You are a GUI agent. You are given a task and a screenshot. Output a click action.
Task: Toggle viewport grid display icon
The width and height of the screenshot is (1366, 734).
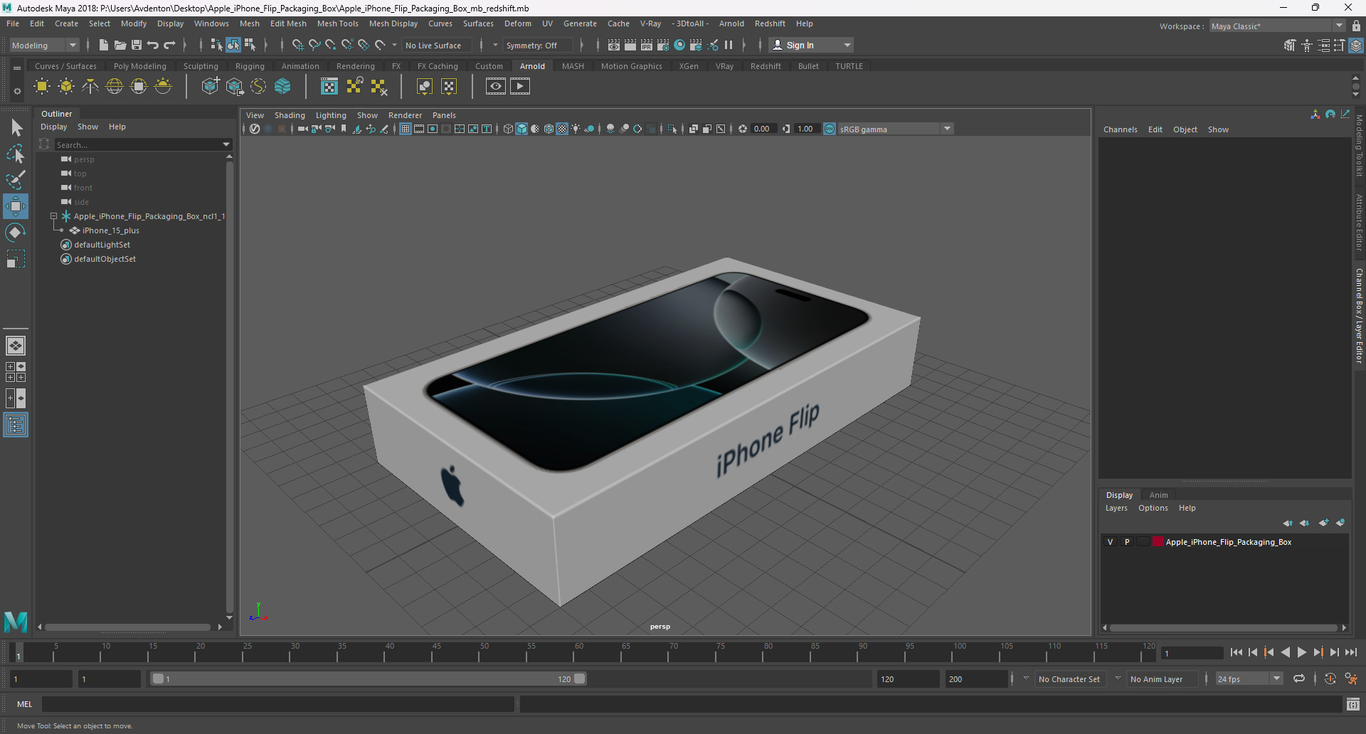[406, 129]
